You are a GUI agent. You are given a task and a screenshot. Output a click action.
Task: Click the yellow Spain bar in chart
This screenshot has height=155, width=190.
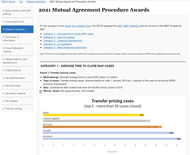pos(93,115)
